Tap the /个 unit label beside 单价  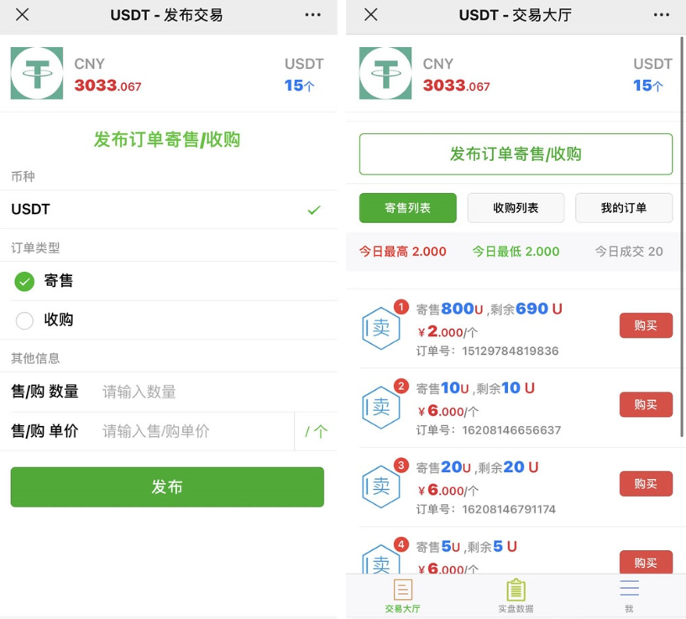coord(317,432)
